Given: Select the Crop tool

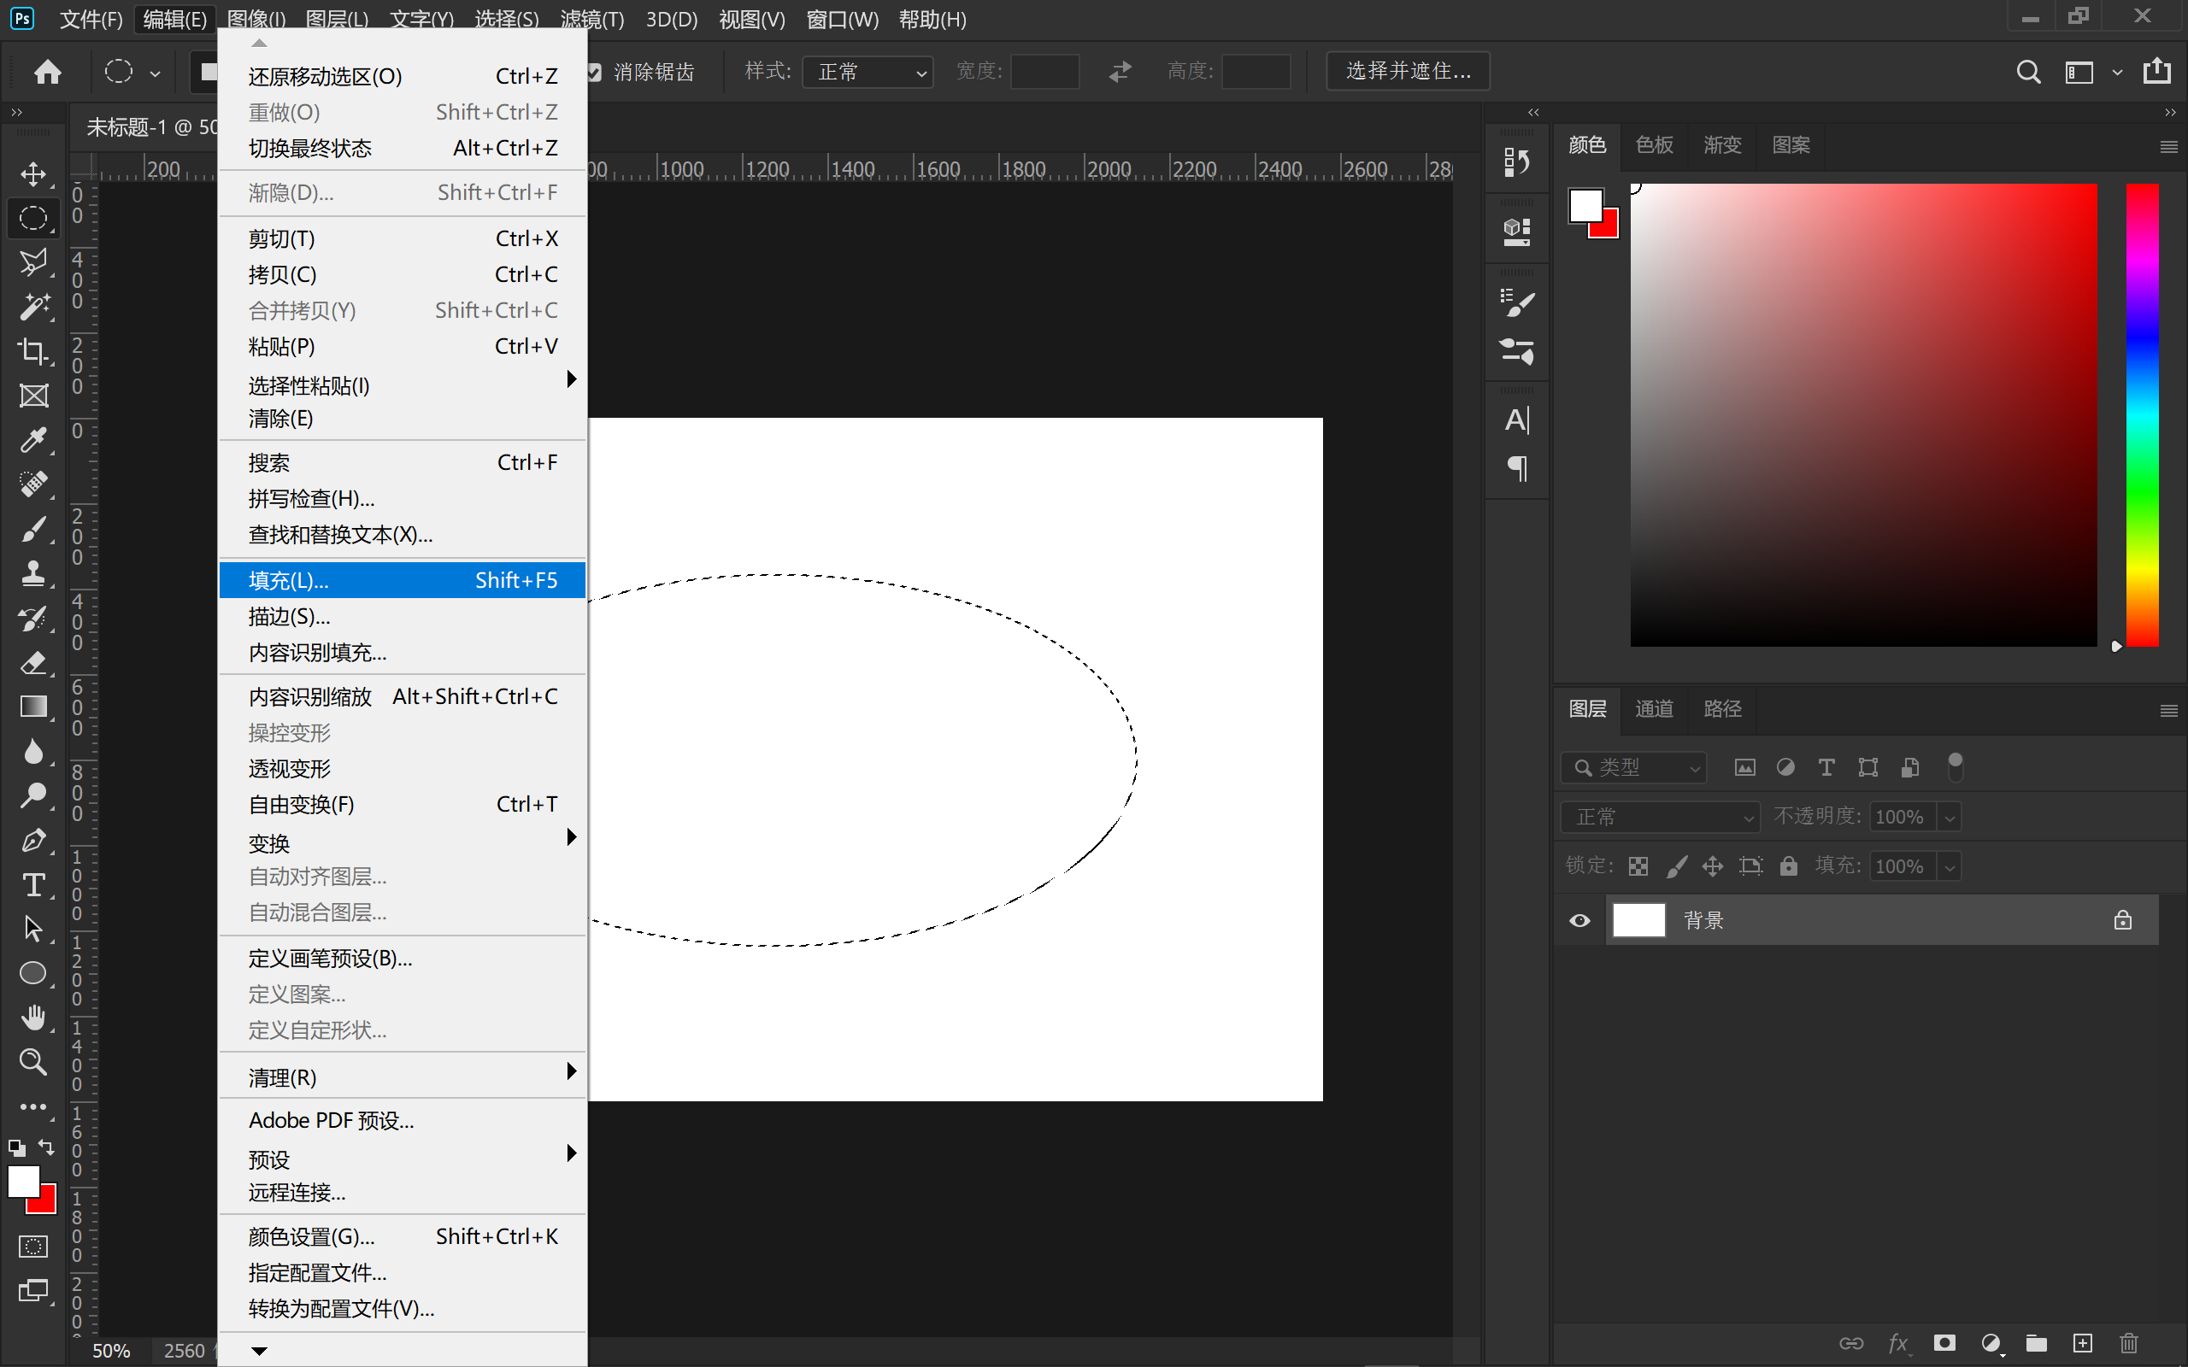Looking at the screenshot, I should point(33,351).
